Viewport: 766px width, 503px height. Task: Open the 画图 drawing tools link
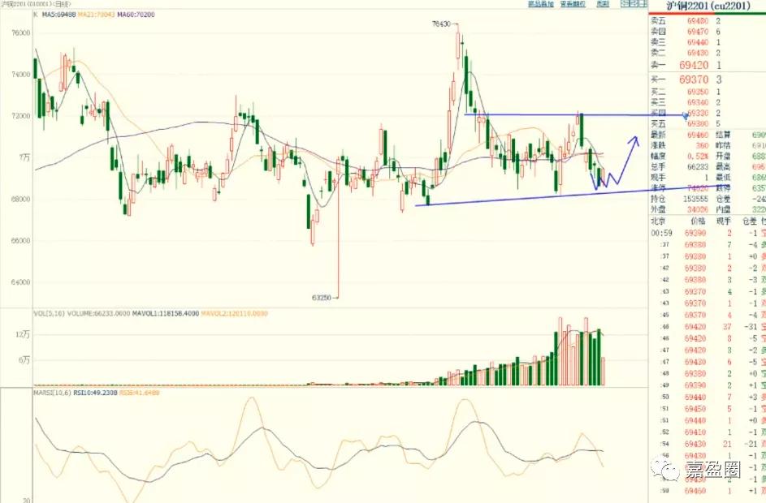pyautogui.click(x=602, y=4)
